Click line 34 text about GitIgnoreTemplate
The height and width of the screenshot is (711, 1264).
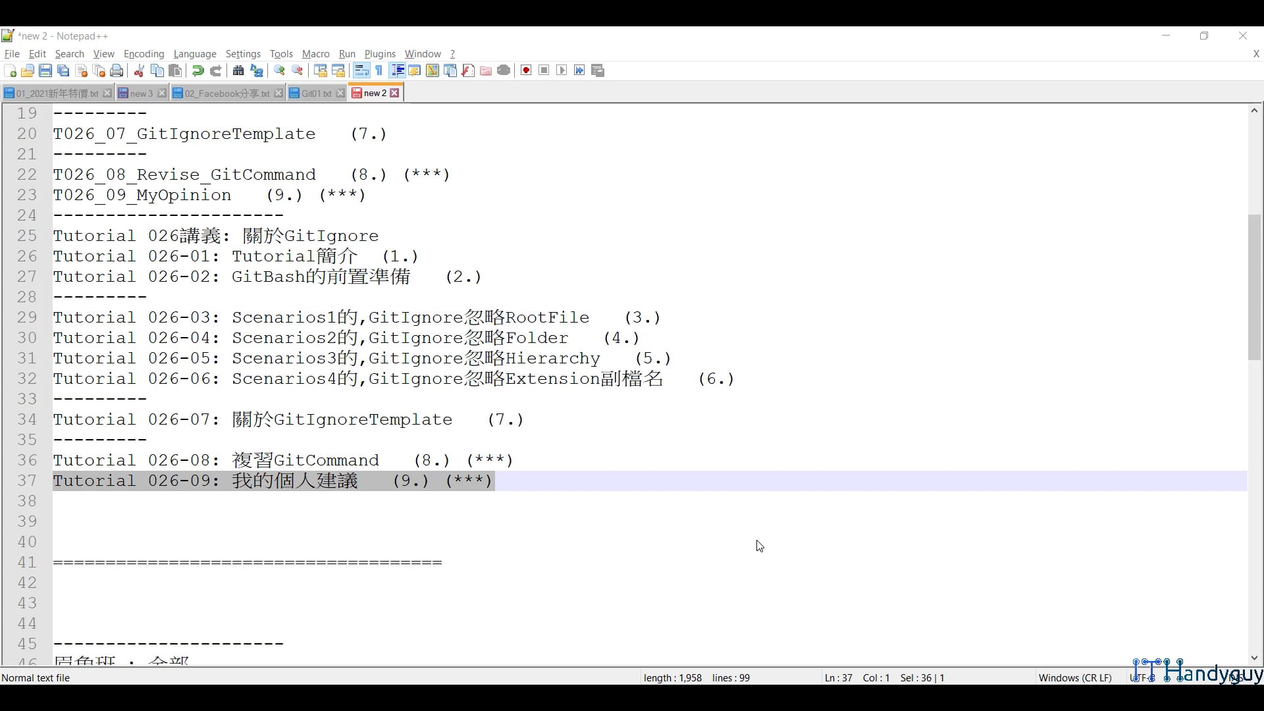(288, 420)
